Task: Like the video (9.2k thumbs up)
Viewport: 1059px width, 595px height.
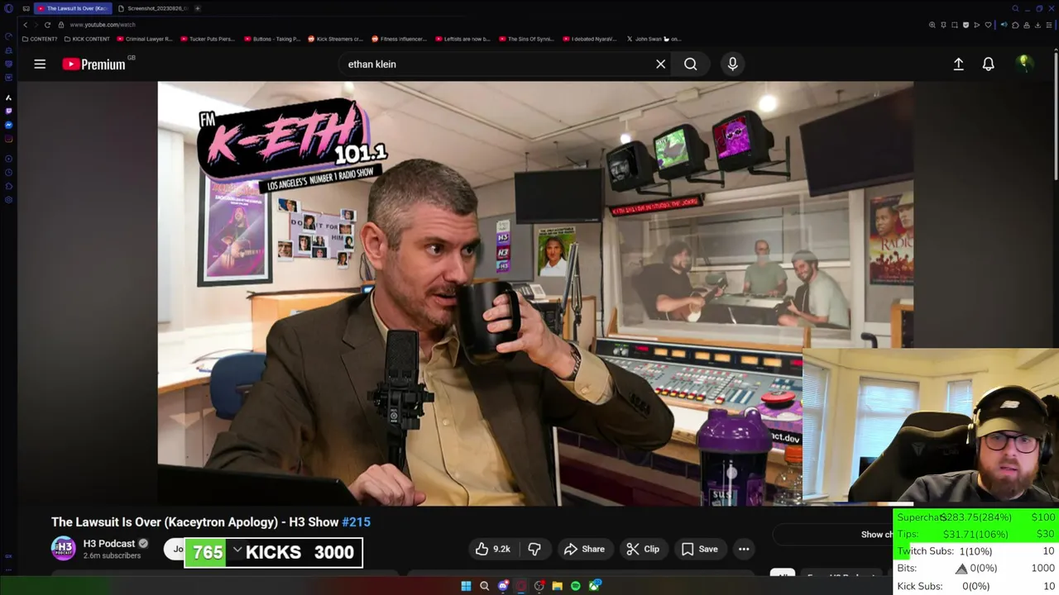Action: [492, 549]
